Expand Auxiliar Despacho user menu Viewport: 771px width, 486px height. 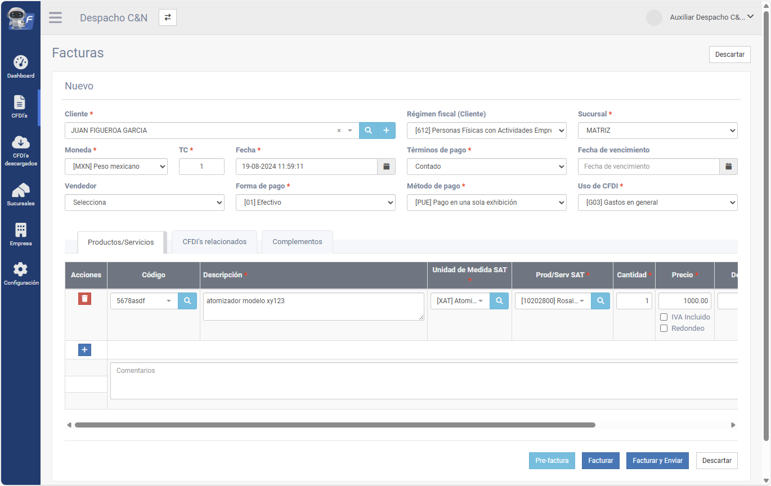point(712,17)
